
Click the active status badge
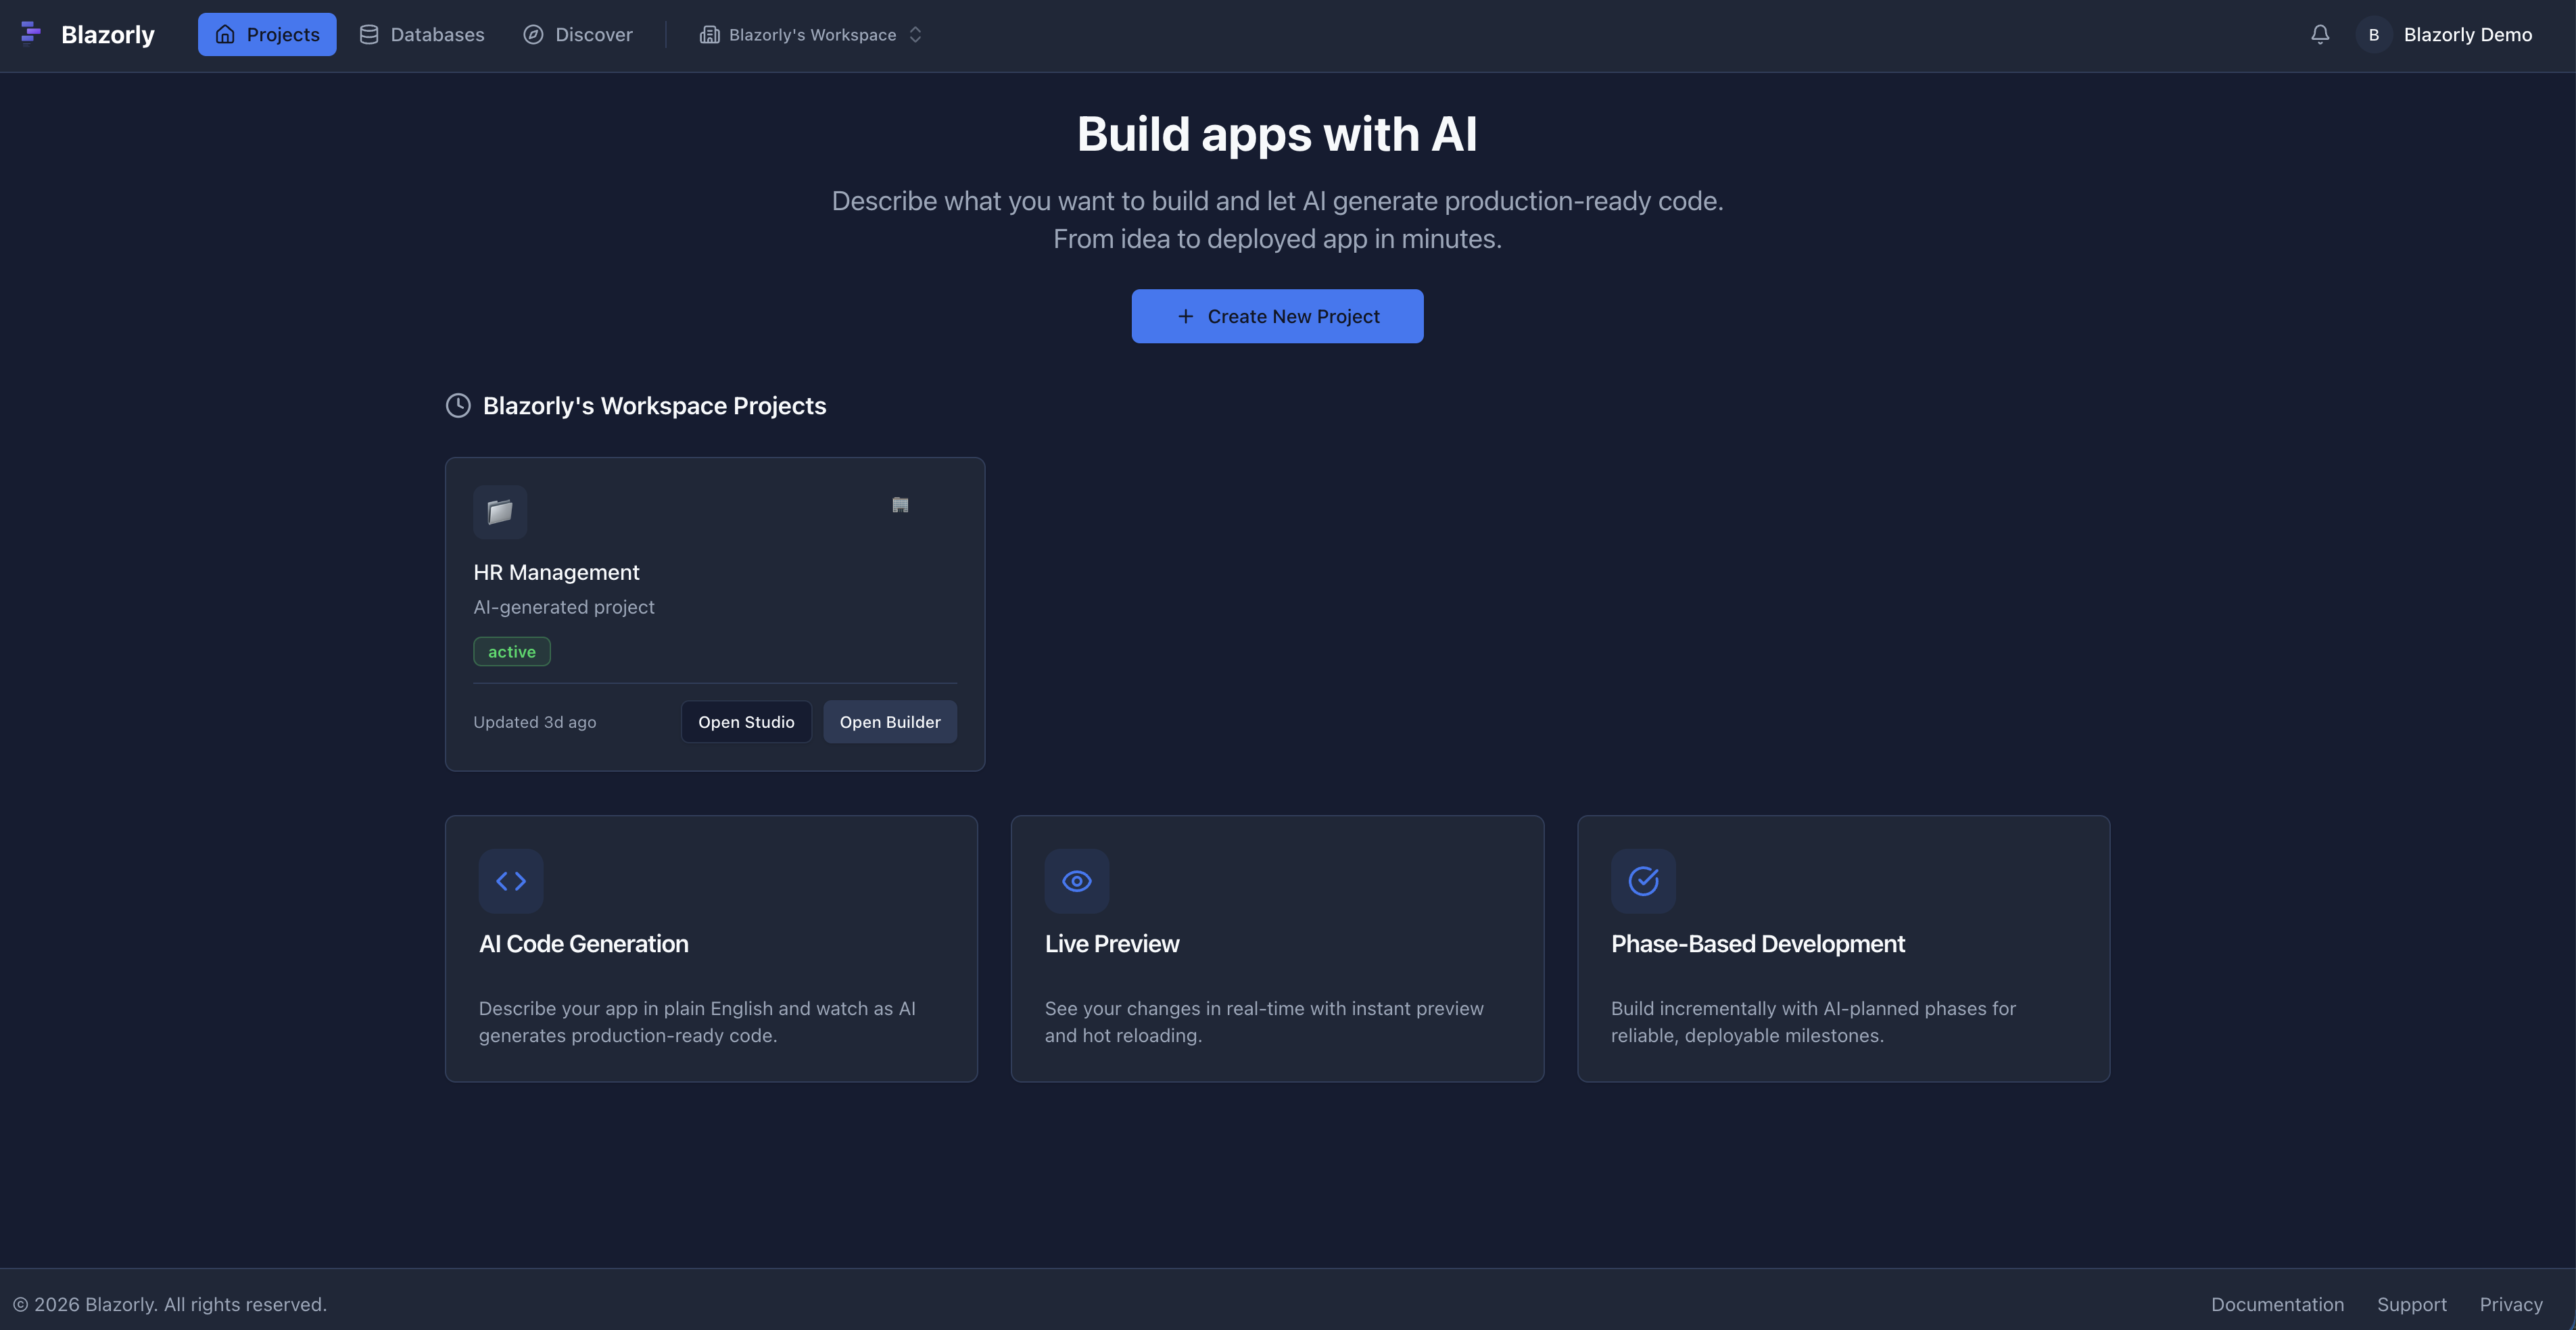coord(511,651)
